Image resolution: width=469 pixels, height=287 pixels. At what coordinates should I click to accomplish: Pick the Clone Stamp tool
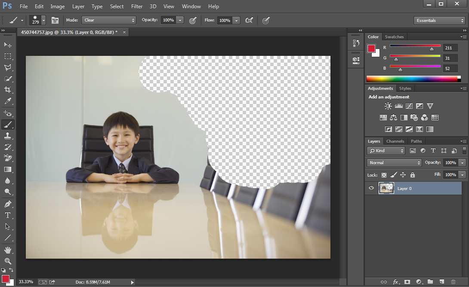tap(8, 136)
